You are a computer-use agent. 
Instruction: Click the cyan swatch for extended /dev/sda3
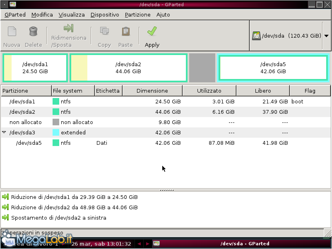[56, 133]
